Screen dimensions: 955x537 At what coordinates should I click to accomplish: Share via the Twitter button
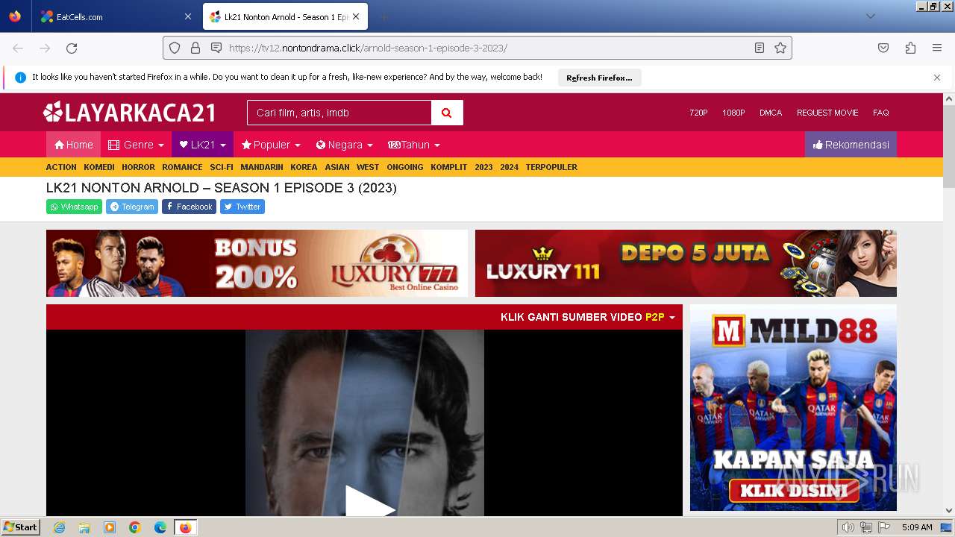(x=242, y=207)
